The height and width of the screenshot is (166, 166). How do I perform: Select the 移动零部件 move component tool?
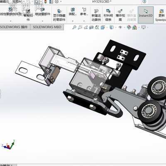[42, 12]
